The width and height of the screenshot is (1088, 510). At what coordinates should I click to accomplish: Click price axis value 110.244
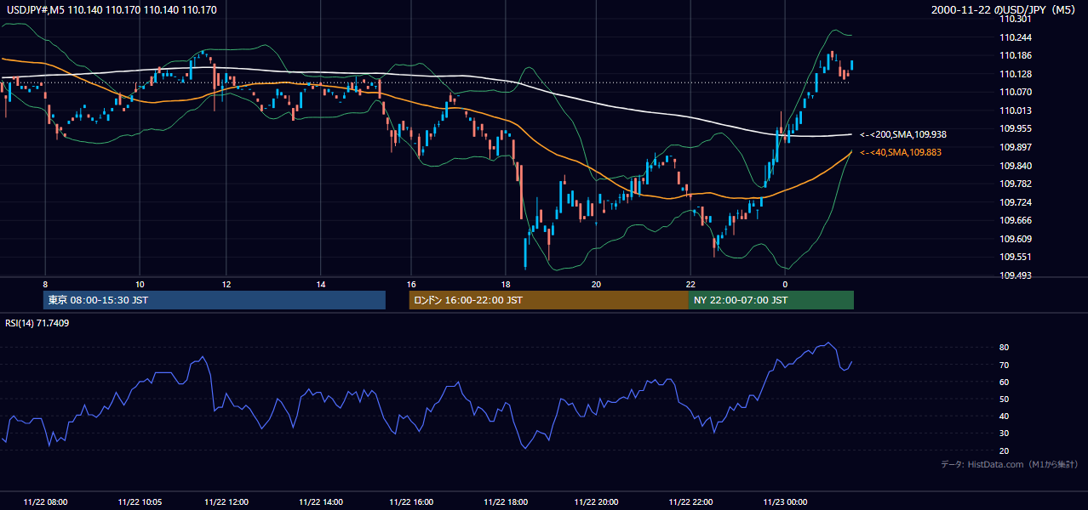coord(1017,37)
